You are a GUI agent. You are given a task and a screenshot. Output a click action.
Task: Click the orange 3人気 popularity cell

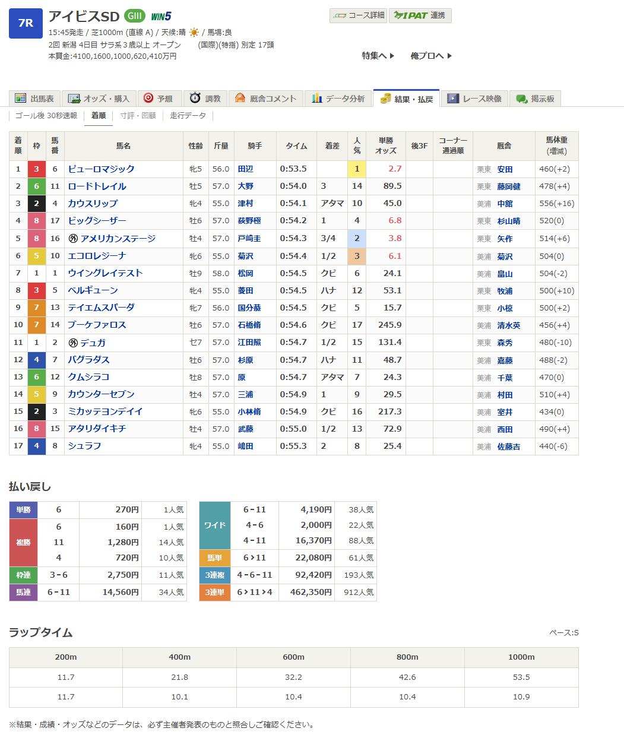(357, 256)
